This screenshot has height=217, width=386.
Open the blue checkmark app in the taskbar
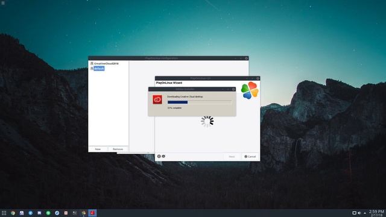click(31, 213)
